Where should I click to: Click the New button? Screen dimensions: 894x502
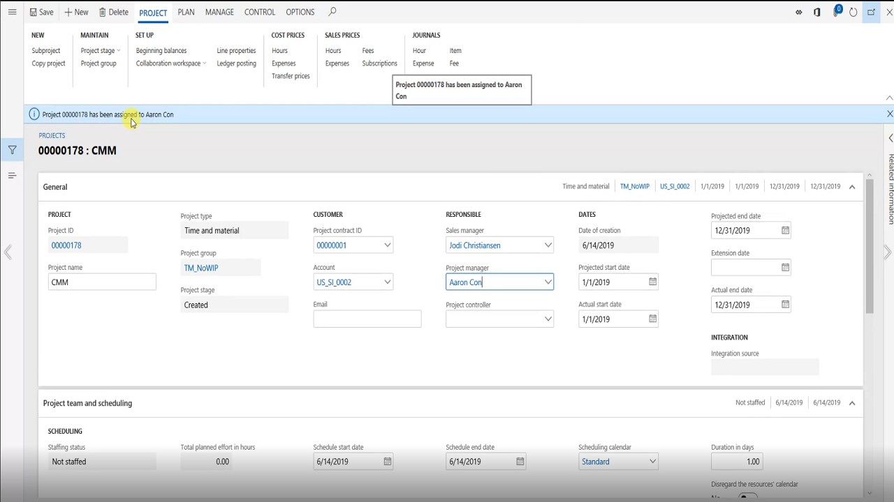point(76,12)
